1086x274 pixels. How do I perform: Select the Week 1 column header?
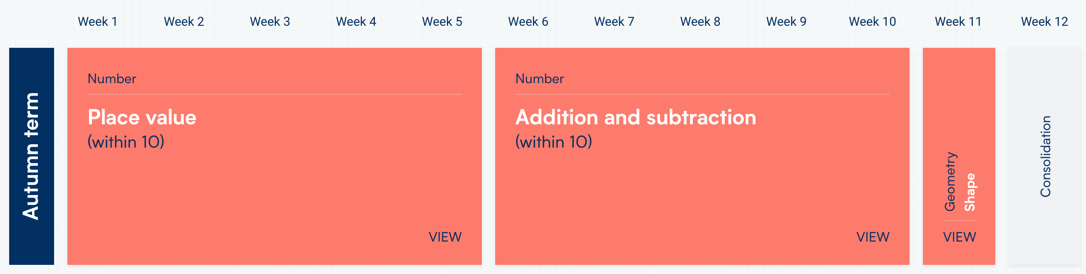click(97, 22)
